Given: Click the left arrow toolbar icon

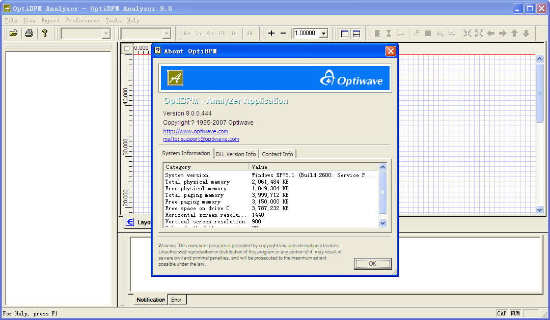Looking at the screenshot, I should [x=491, y=33].
